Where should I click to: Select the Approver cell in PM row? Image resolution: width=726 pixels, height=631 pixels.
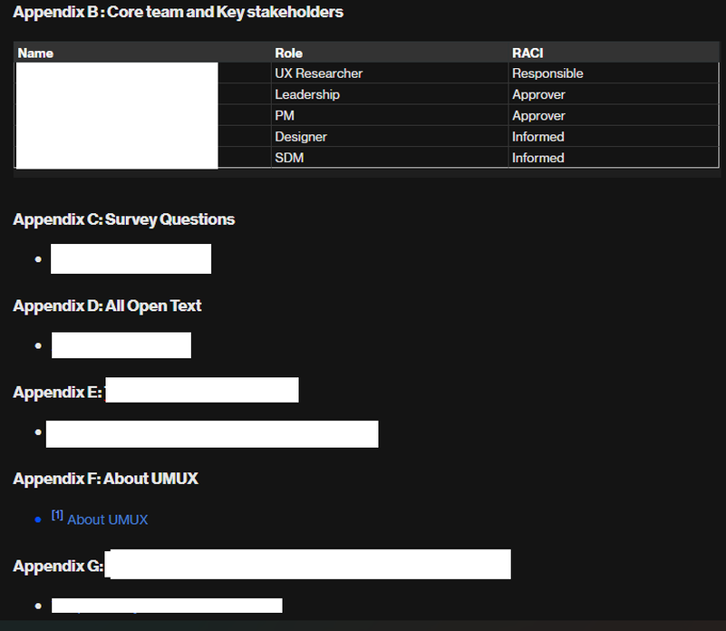[614, 115]
